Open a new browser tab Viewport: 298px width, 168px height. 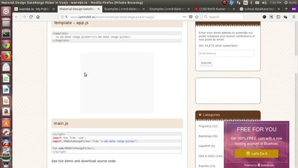pyautogui.click(x=286, y=9)
